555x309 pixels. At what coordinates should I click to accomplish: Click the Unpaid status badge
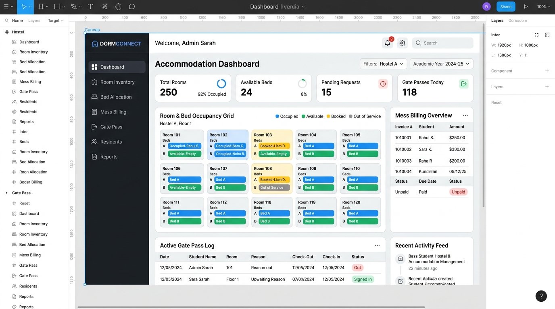click(458, 192)
